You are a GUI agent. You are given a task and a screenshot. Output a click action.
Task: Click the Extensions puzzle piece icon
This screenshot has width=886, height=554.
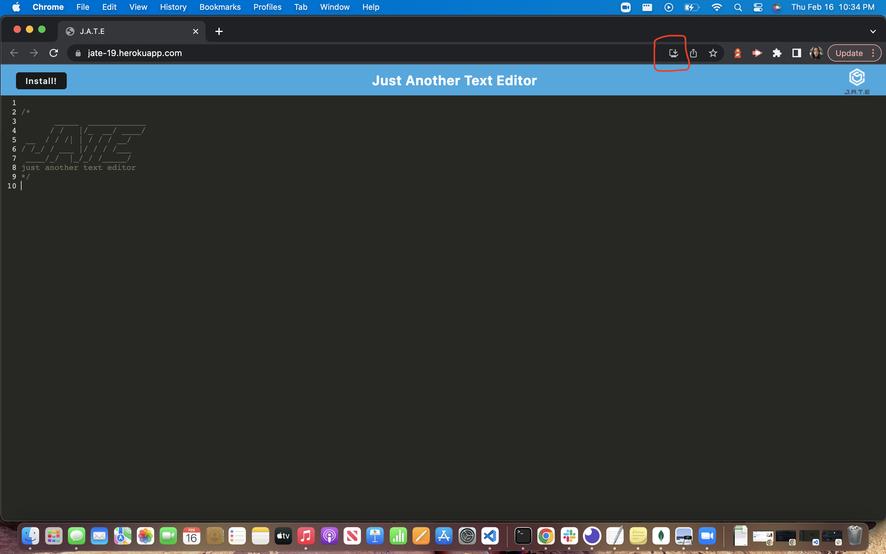pos(777,53)
